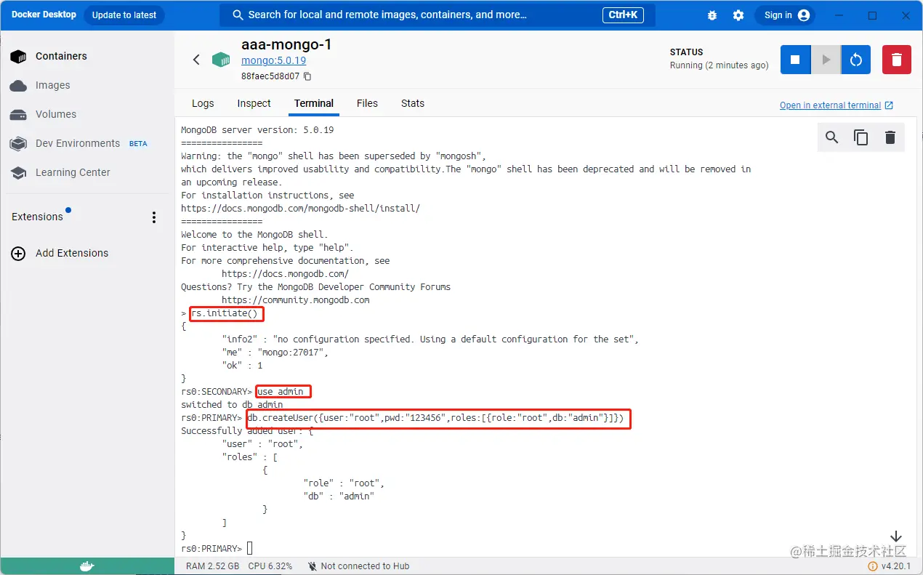Click Update to latest button
The width and height of the screenshot is (923, 575).
click(x=124, y=15)
